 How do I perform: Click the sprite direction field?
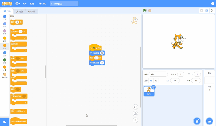pyautogui.click(x=196, y=81)
